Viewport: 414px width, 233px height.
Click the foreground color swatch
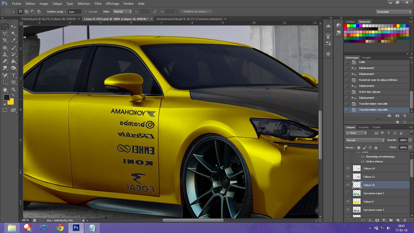coord(6,97)
